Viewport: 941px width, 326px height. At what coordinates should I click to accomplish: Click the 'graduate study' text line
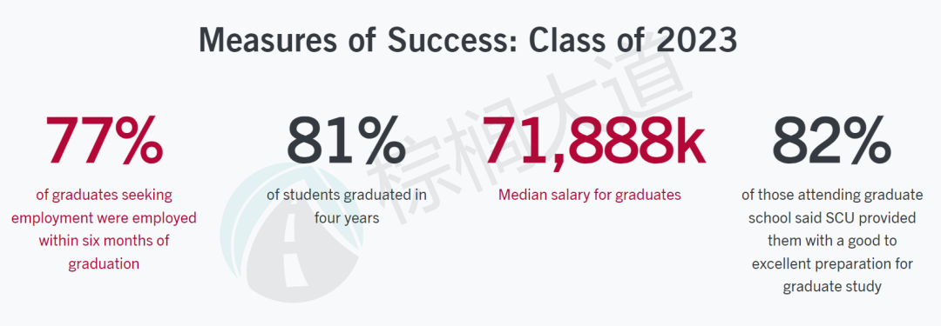pyautogui.click(x=832, y=287)
